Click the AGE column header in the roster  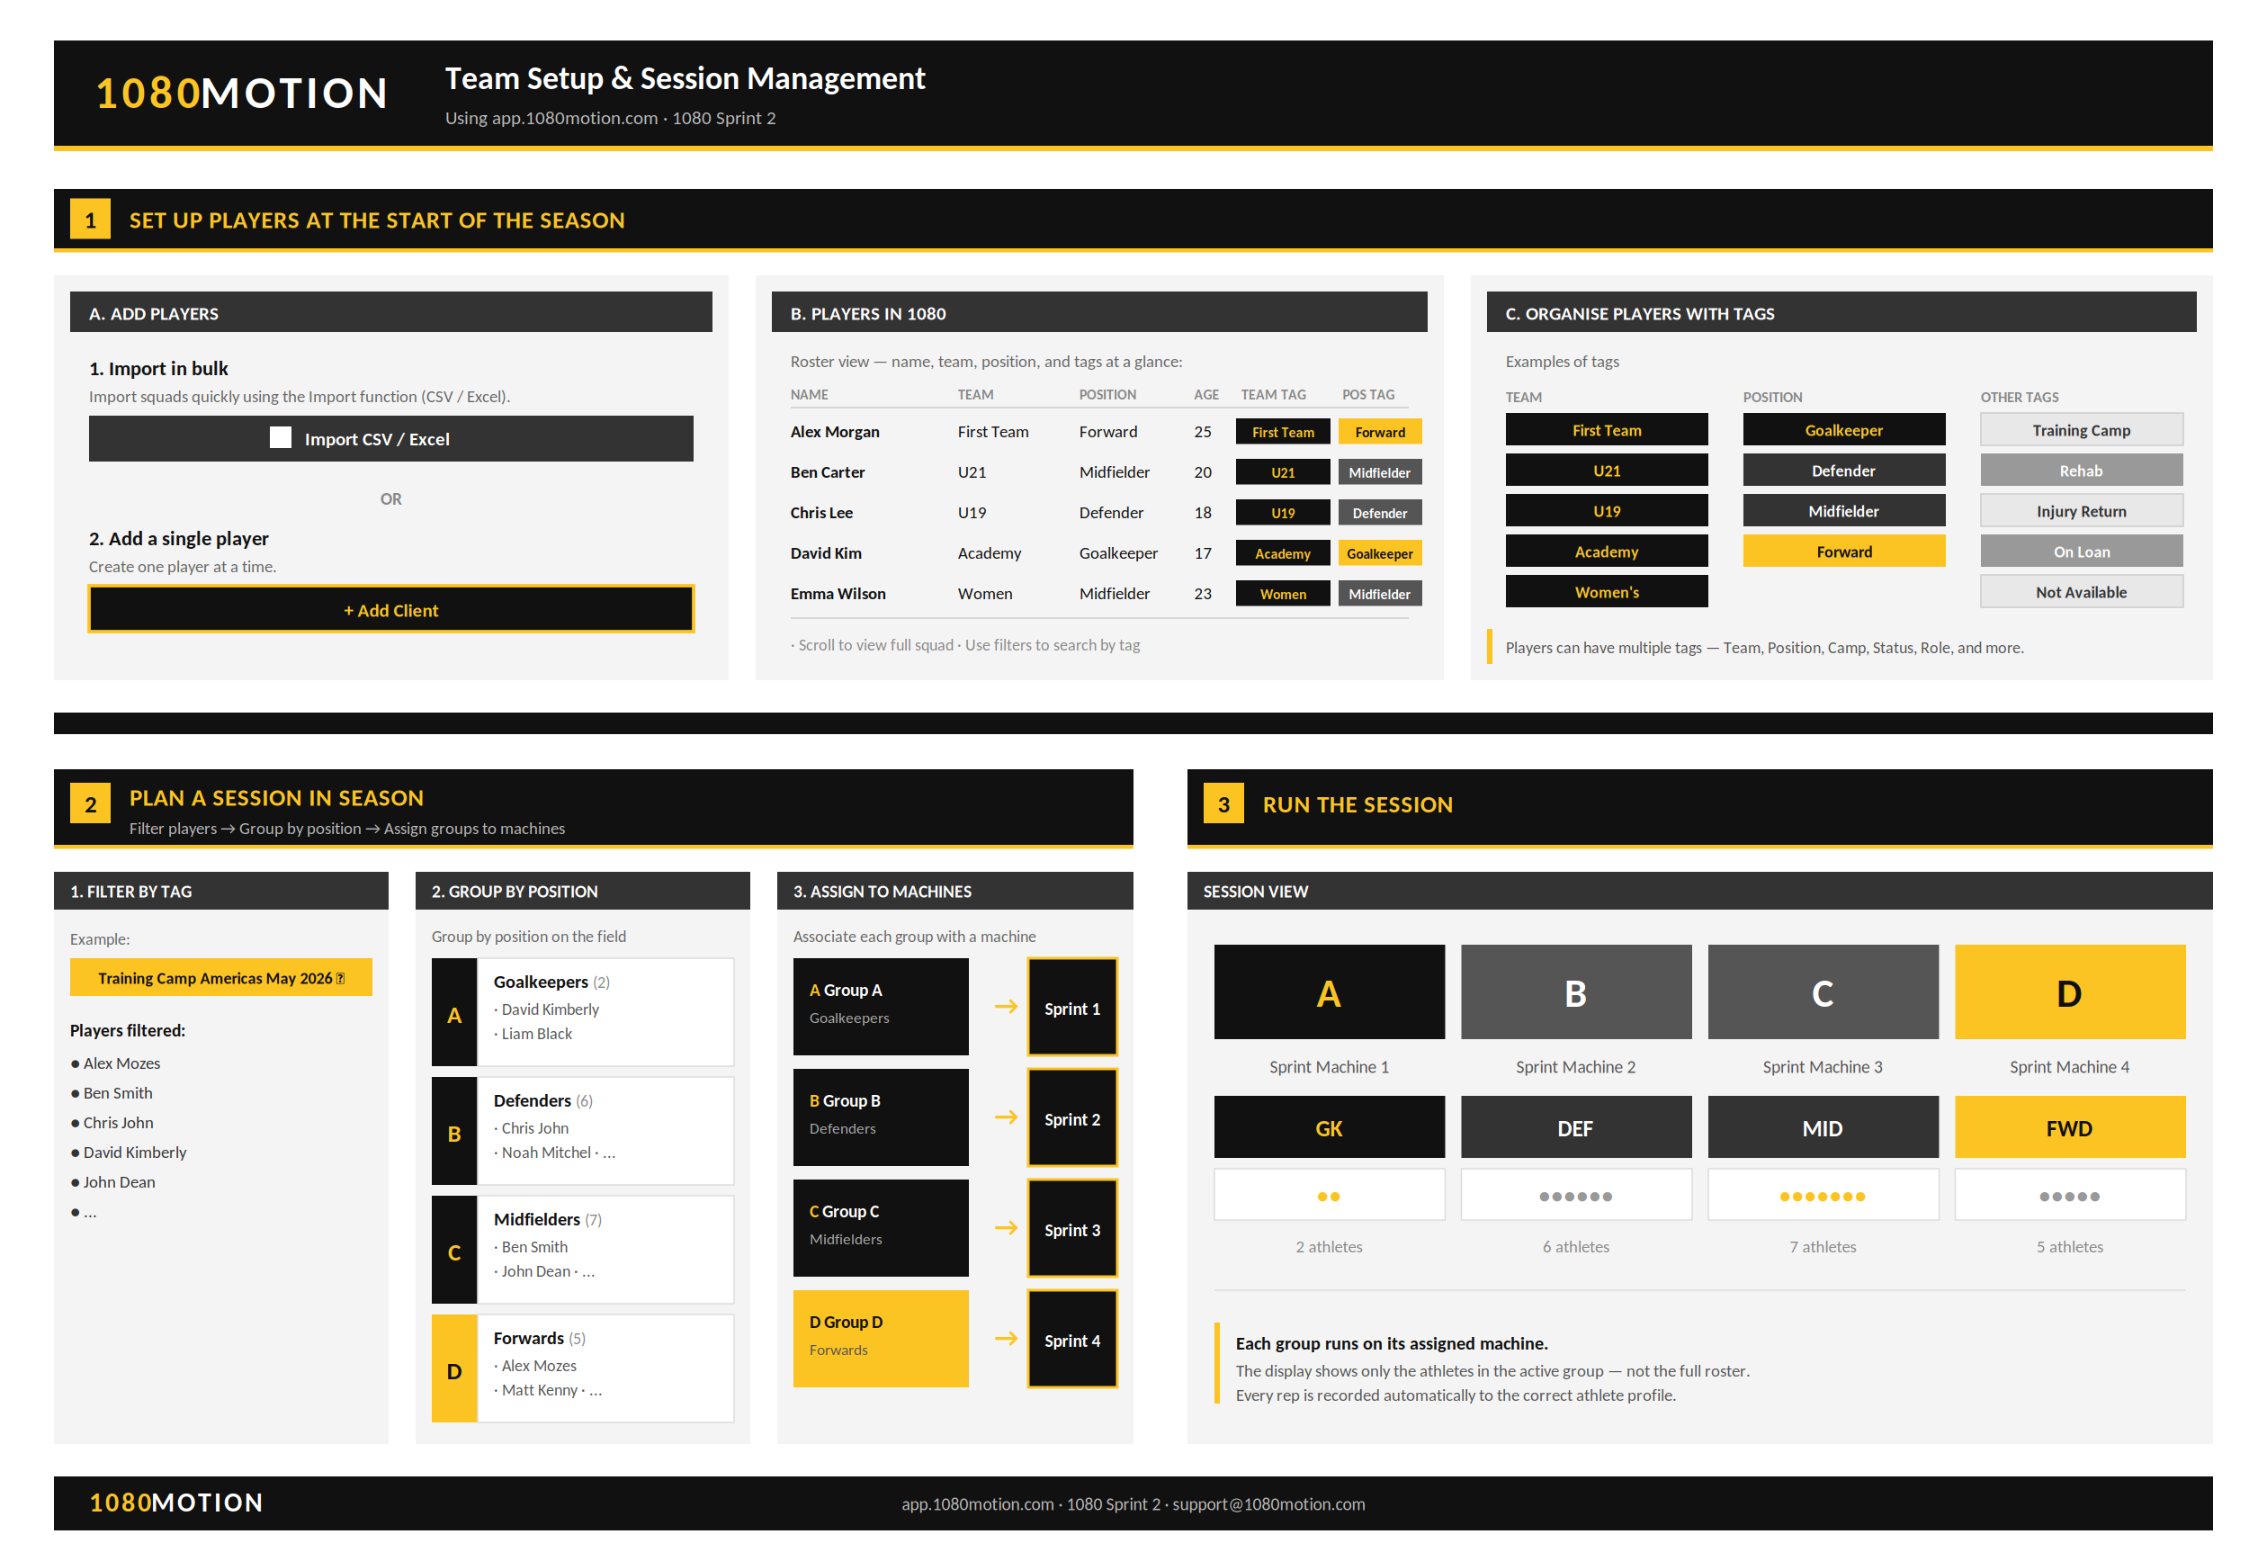tap(1205, 394)
